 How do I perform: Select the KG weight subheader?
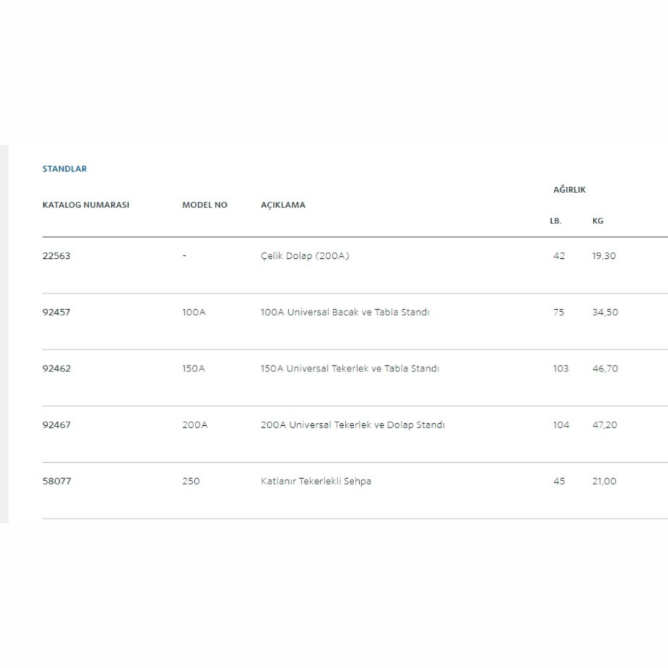tap(598, 221)
